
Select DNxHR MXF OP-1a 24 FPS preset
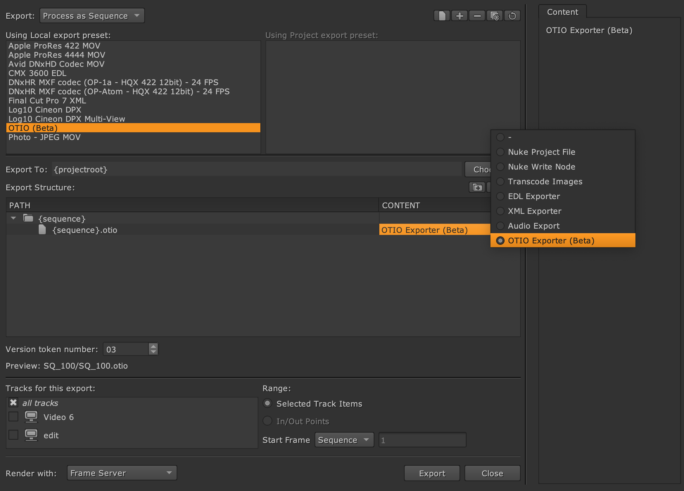(133, 82)
